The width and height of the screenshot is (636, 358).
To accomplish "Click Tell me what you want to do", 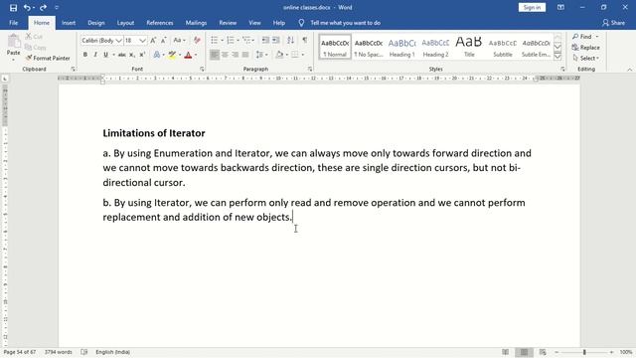I will point(345,23).
